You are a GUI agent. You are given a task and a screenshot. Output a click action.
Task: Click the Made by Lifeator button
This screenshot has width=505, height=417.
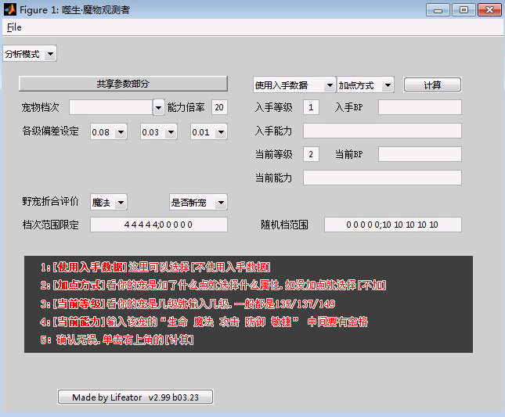tap(135, 397)
